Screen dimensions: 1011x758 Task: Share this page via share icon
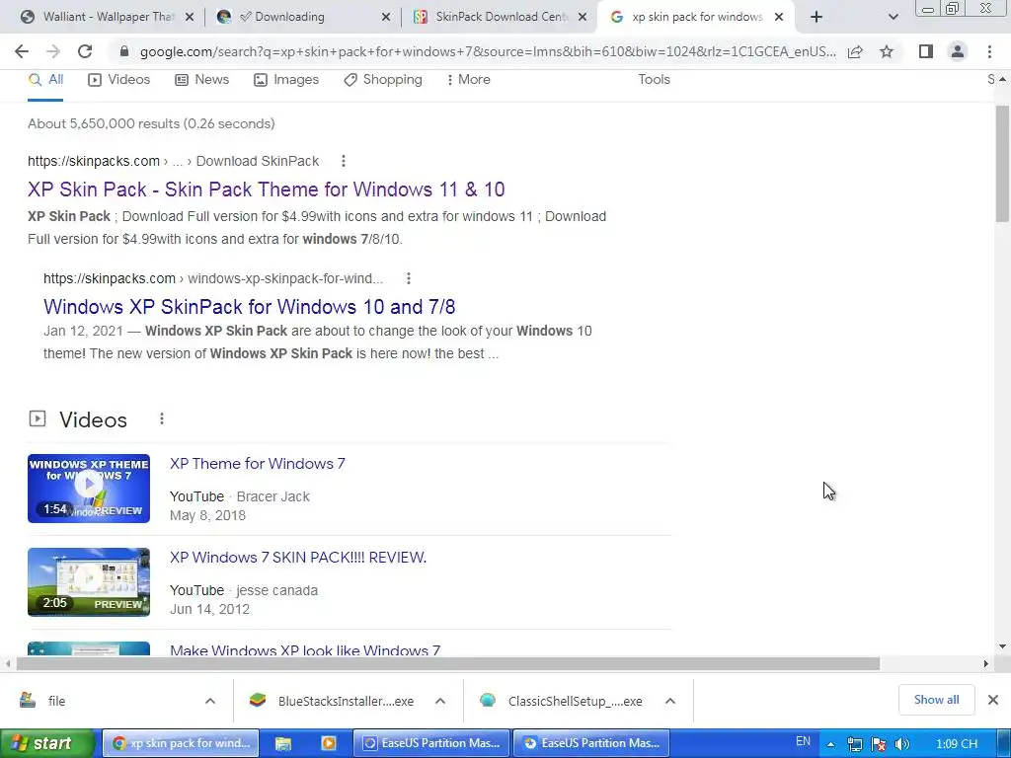855,51
